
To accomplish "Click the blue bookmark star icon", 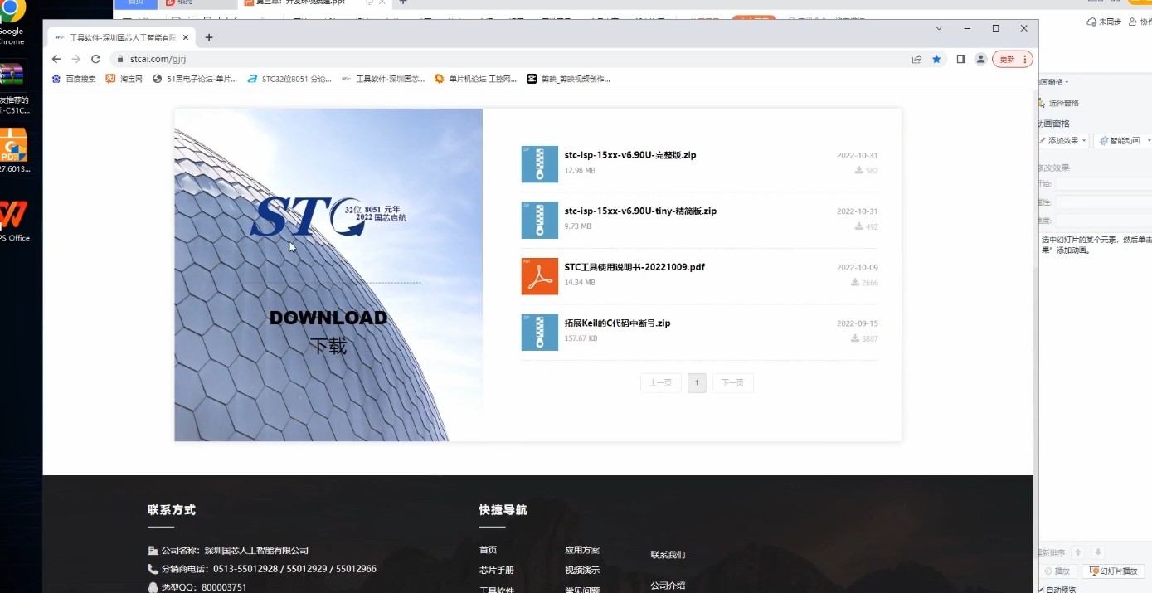I will pos(936,59).
